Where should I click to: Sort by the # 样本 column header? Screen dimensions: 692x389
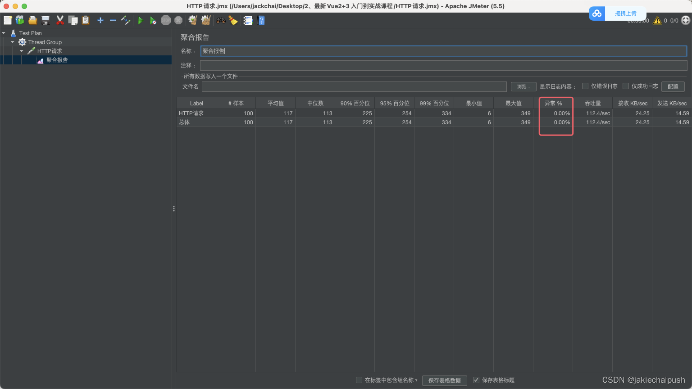[236, 103]
